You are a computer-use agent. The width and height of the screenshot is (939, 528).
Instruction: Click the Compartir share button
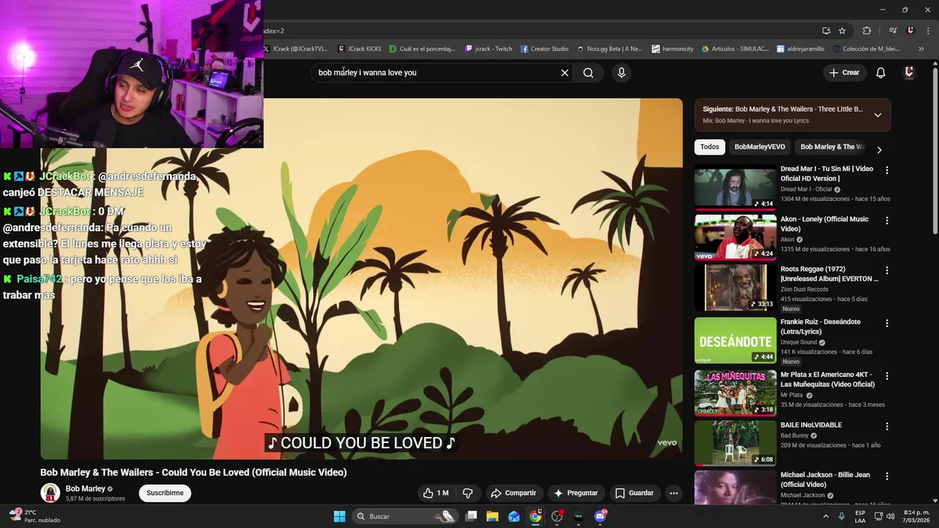514,493
